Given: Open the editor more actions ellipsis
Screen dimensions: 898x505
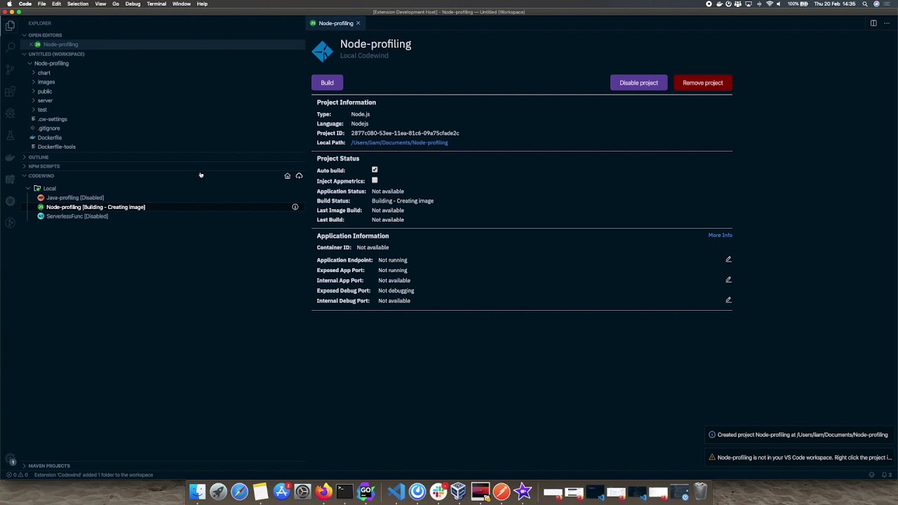Looking at the screenshot, I should click(x=887, y=23).
